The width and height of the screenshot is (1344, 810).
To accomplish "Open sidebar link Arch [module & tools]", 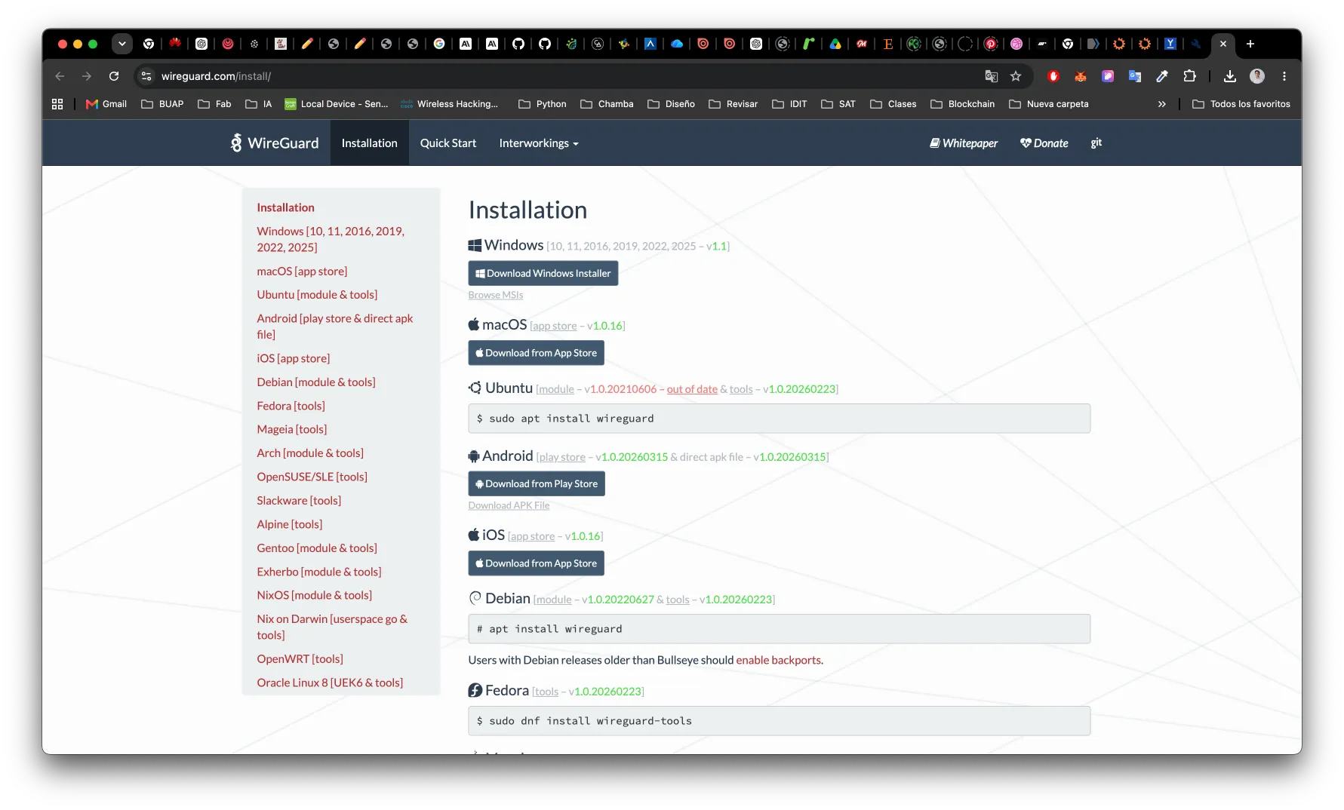I will (x=310, y=453).
